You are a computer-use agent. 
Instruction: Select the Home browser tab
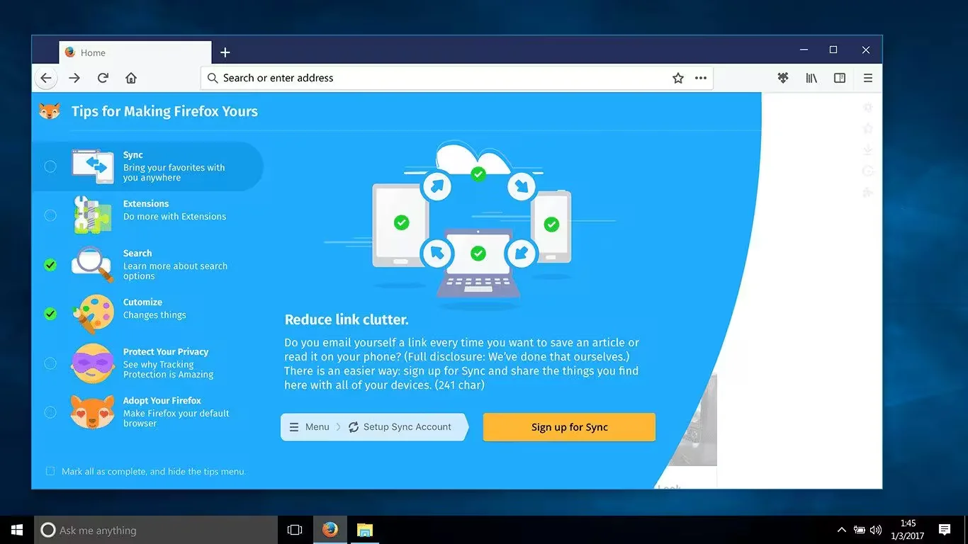135,52
